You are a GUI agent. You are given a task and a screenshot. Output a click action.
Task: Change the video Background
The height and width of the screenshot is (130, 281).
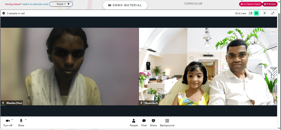tap(167, 123)
